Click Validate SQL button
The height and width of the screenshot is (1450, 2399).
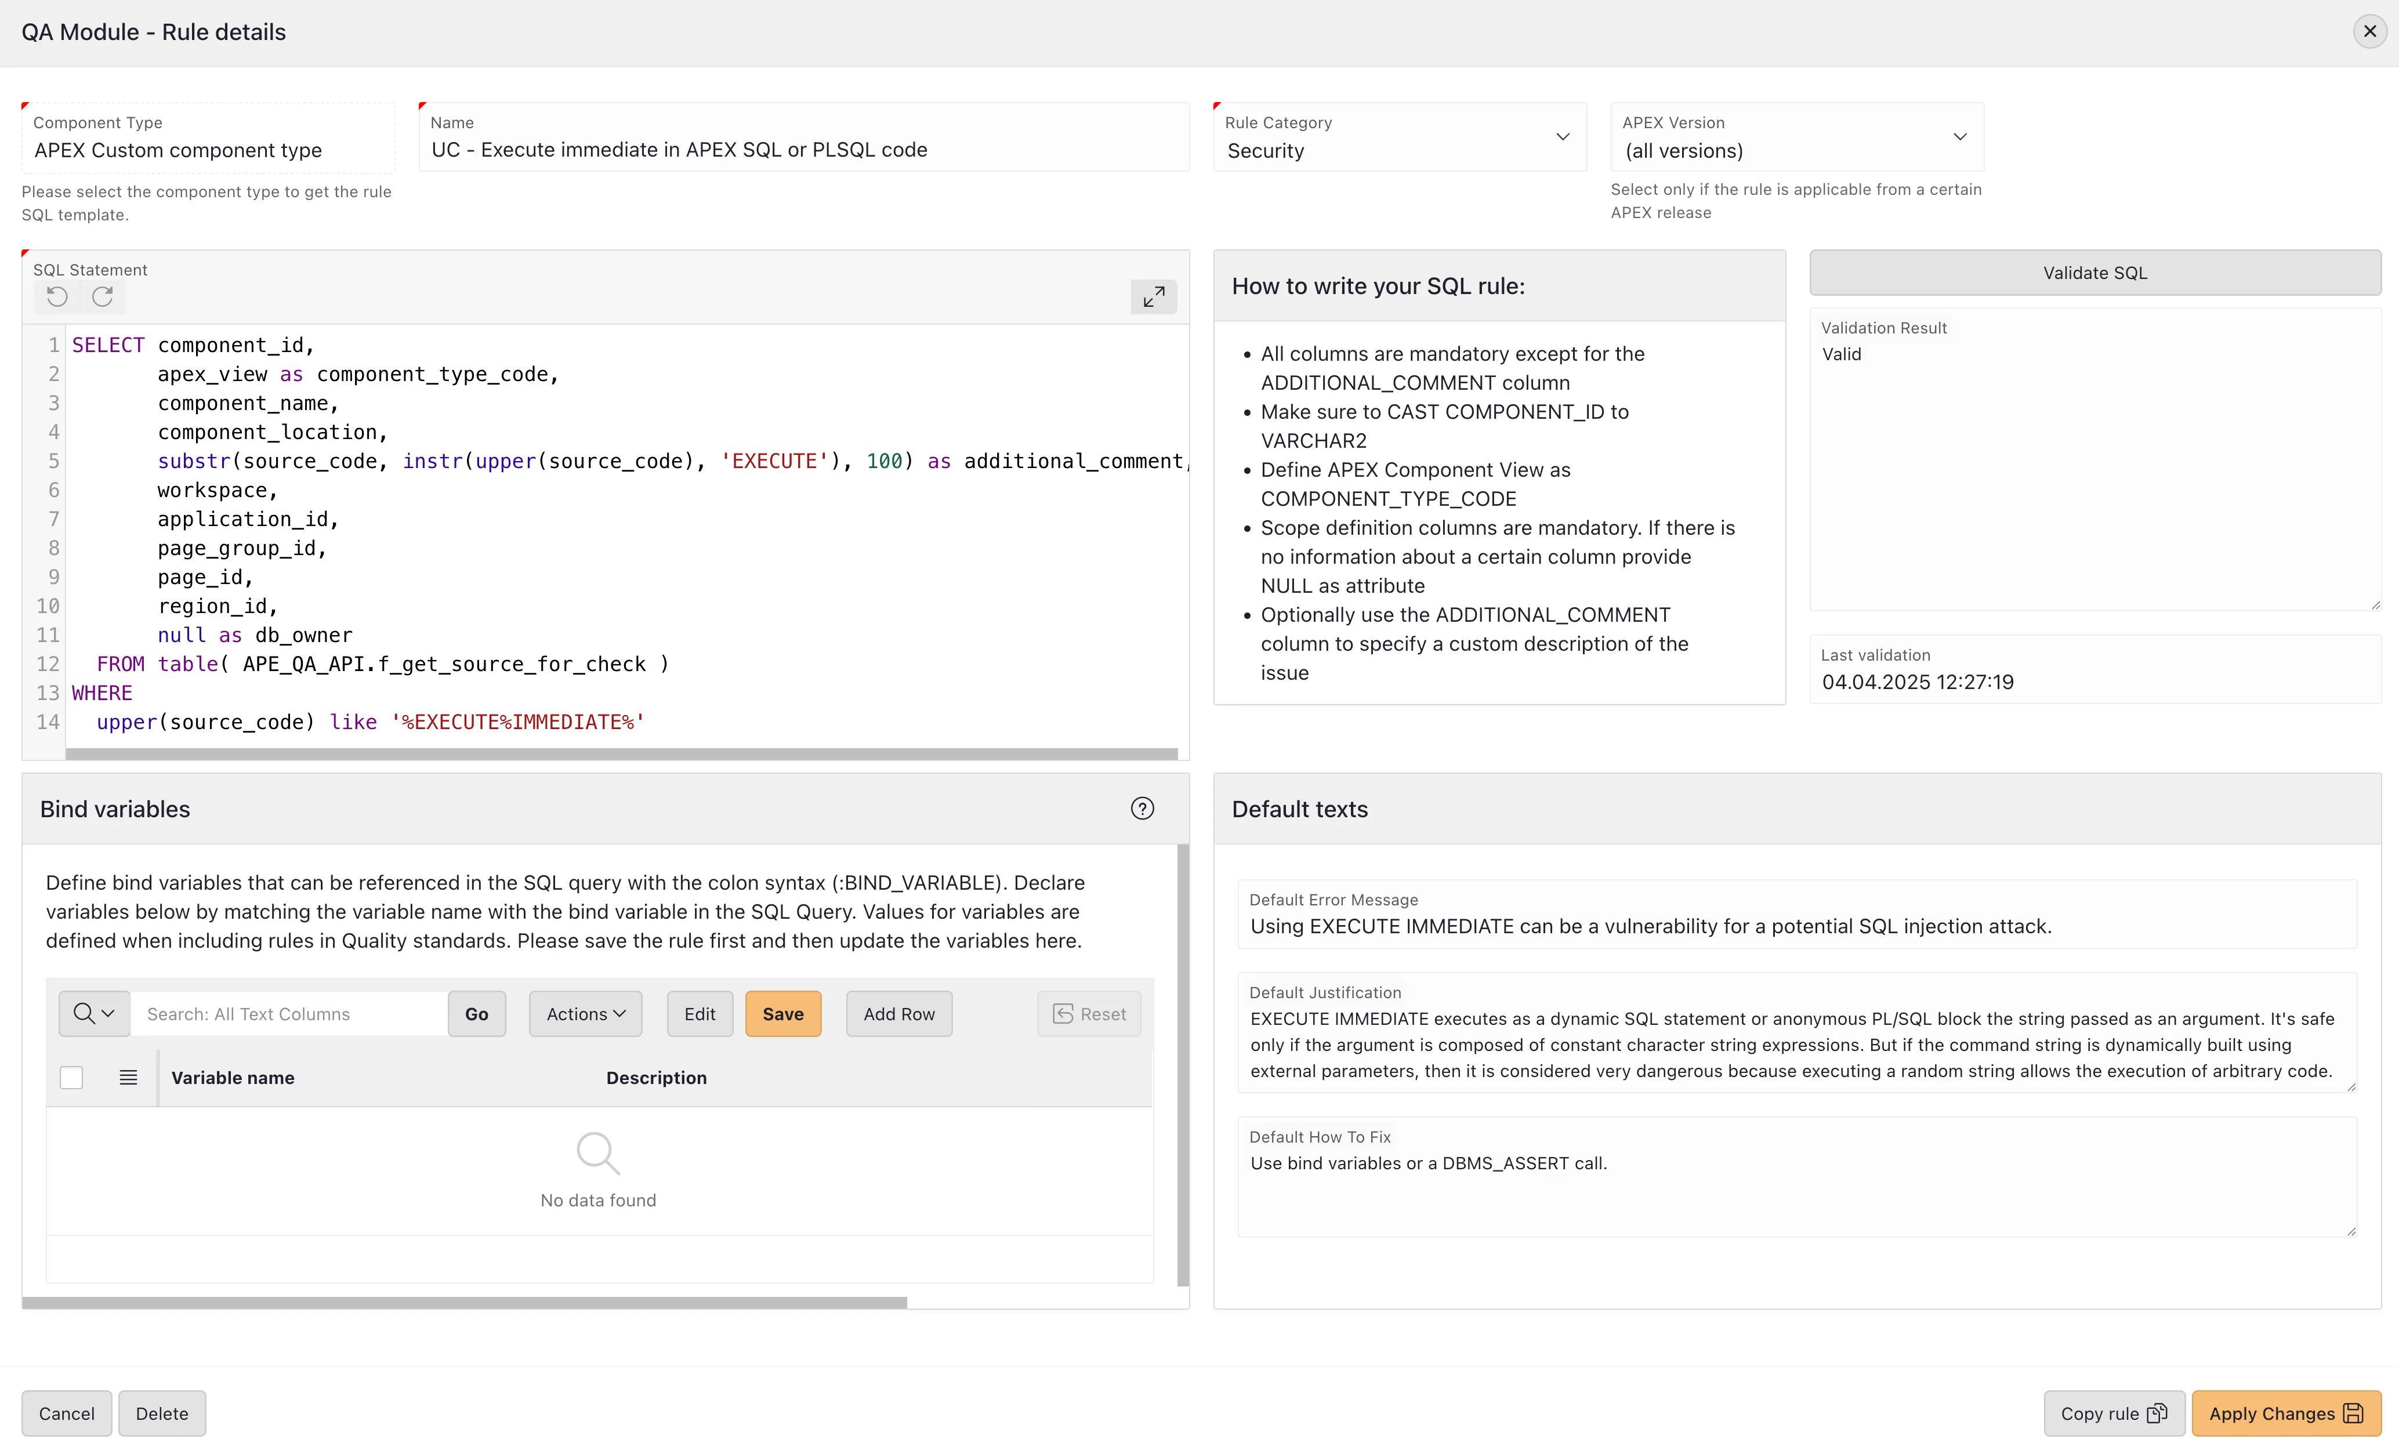[2094, 273]
